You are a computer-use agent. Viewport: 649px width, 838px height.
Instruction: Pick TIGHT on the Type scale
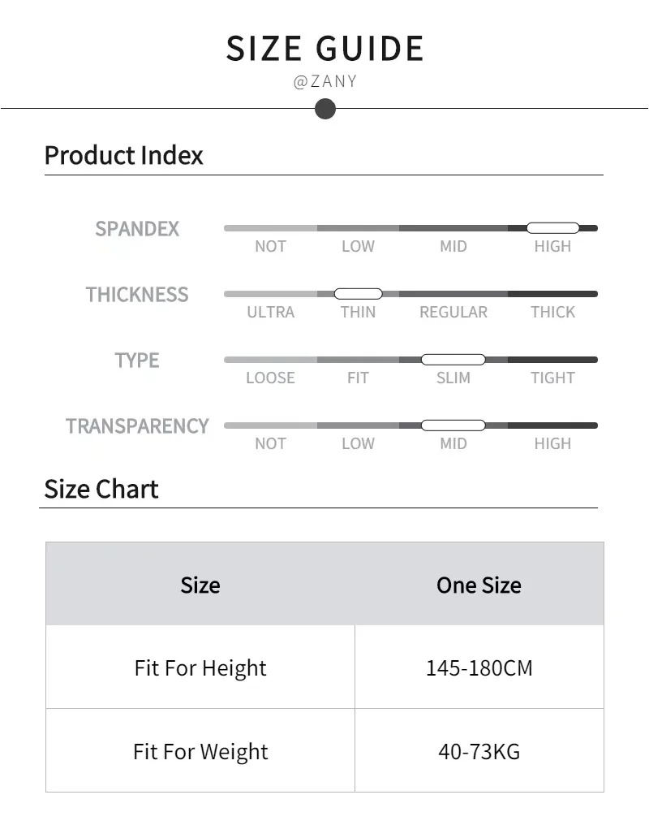coord(552,378)
